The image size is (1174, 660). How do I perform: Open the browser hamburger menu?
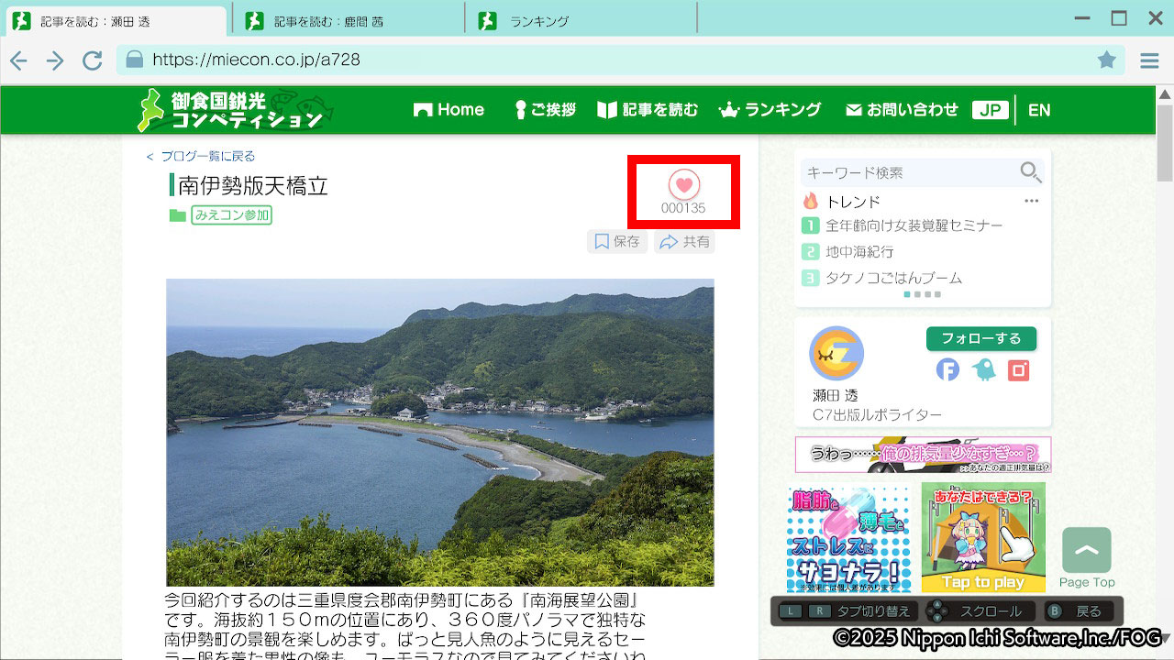tap(1149, 60)
